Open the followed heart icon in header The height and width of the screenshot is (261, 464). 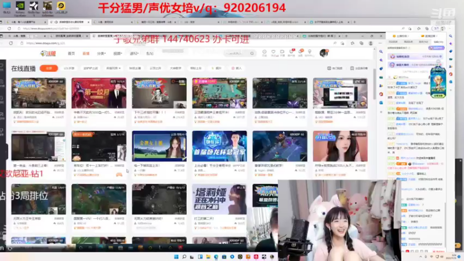[273, 52]
